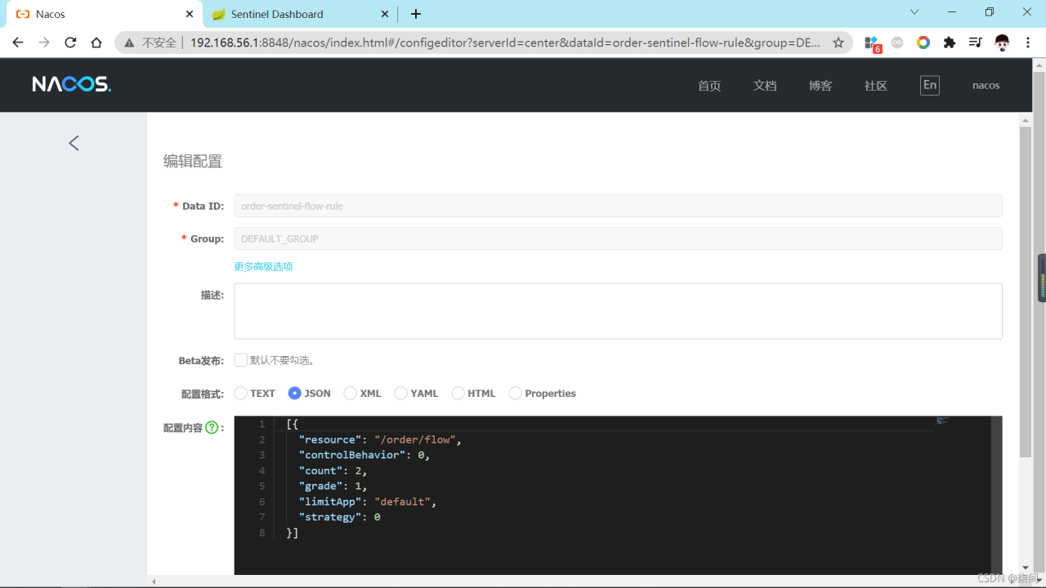Go back with the browser back arrow

18,42
